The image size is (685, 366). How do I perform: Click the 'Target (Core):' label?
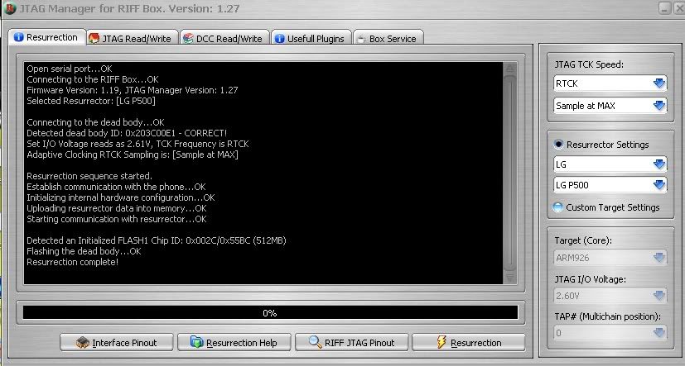[583, 240]
